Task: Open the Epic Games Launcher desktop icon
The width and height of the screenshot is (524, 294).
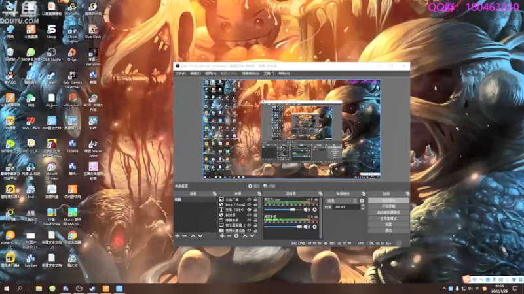Action: [72, 80]
